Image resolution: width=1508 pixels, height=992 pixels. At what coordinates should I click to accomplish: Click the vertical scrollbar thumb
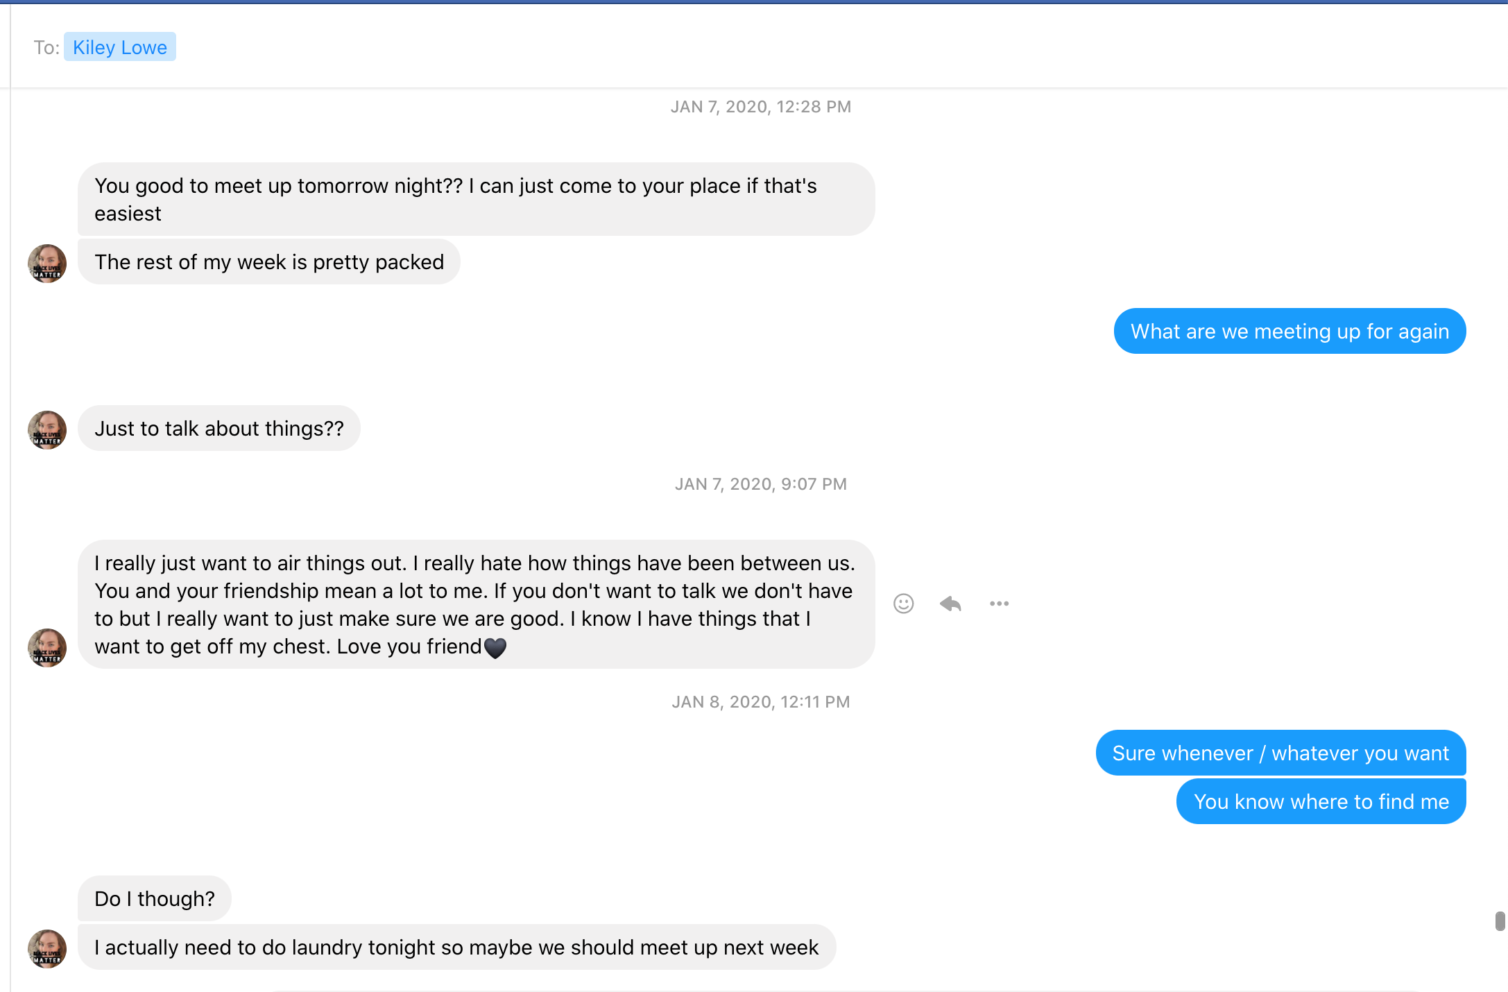pyautogui.click(x=1500, y=921)
